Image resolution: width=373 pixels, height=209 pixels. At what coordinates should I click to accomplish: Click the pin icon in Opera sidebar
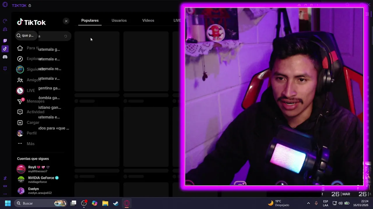pyautogui.click(x=5, y=69)
